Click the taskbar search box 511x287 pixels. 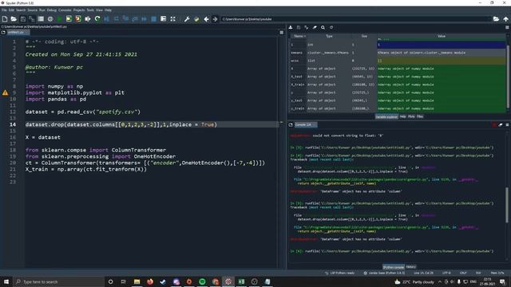coord(58,281)
